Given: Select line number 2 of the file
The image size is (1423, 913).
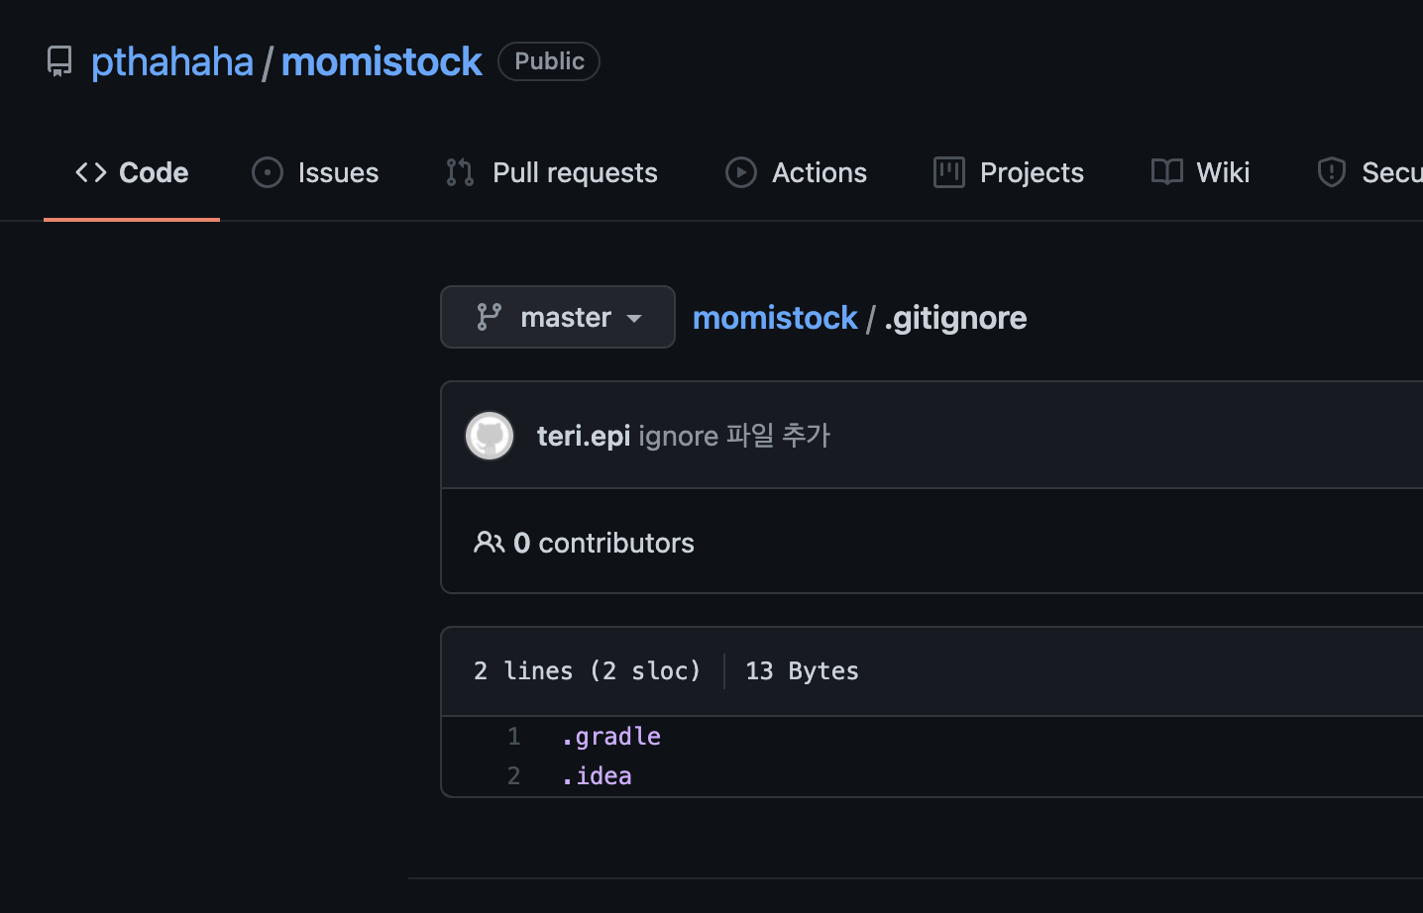Looking at the screenshot, I should tap(513, 776).
